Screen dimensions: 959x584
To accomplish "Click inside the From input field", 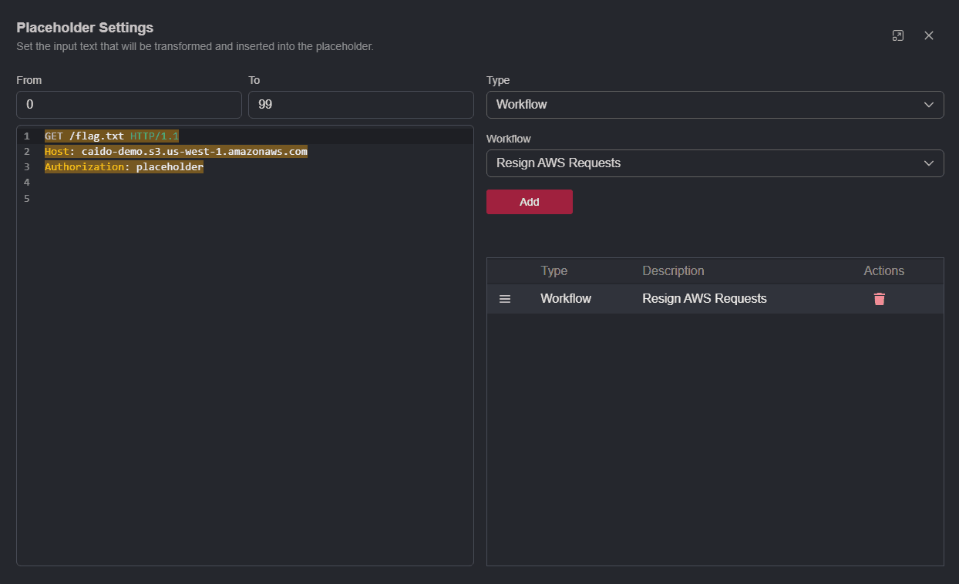I will click(x=129, y=105).
